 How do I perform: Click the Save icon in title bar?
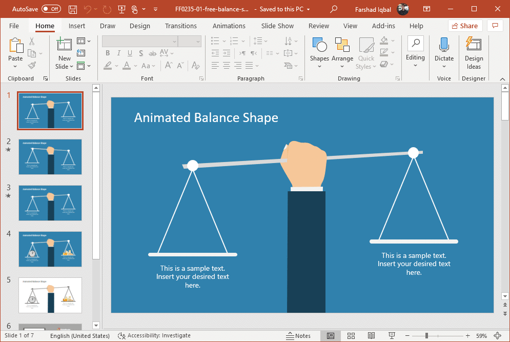73,9
